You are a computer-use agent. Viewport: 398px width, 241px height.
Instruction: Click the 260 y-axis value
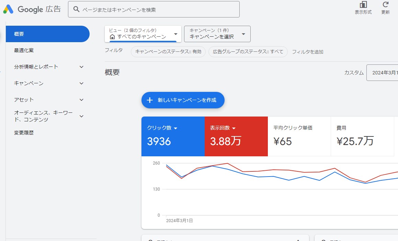point(156,163)
